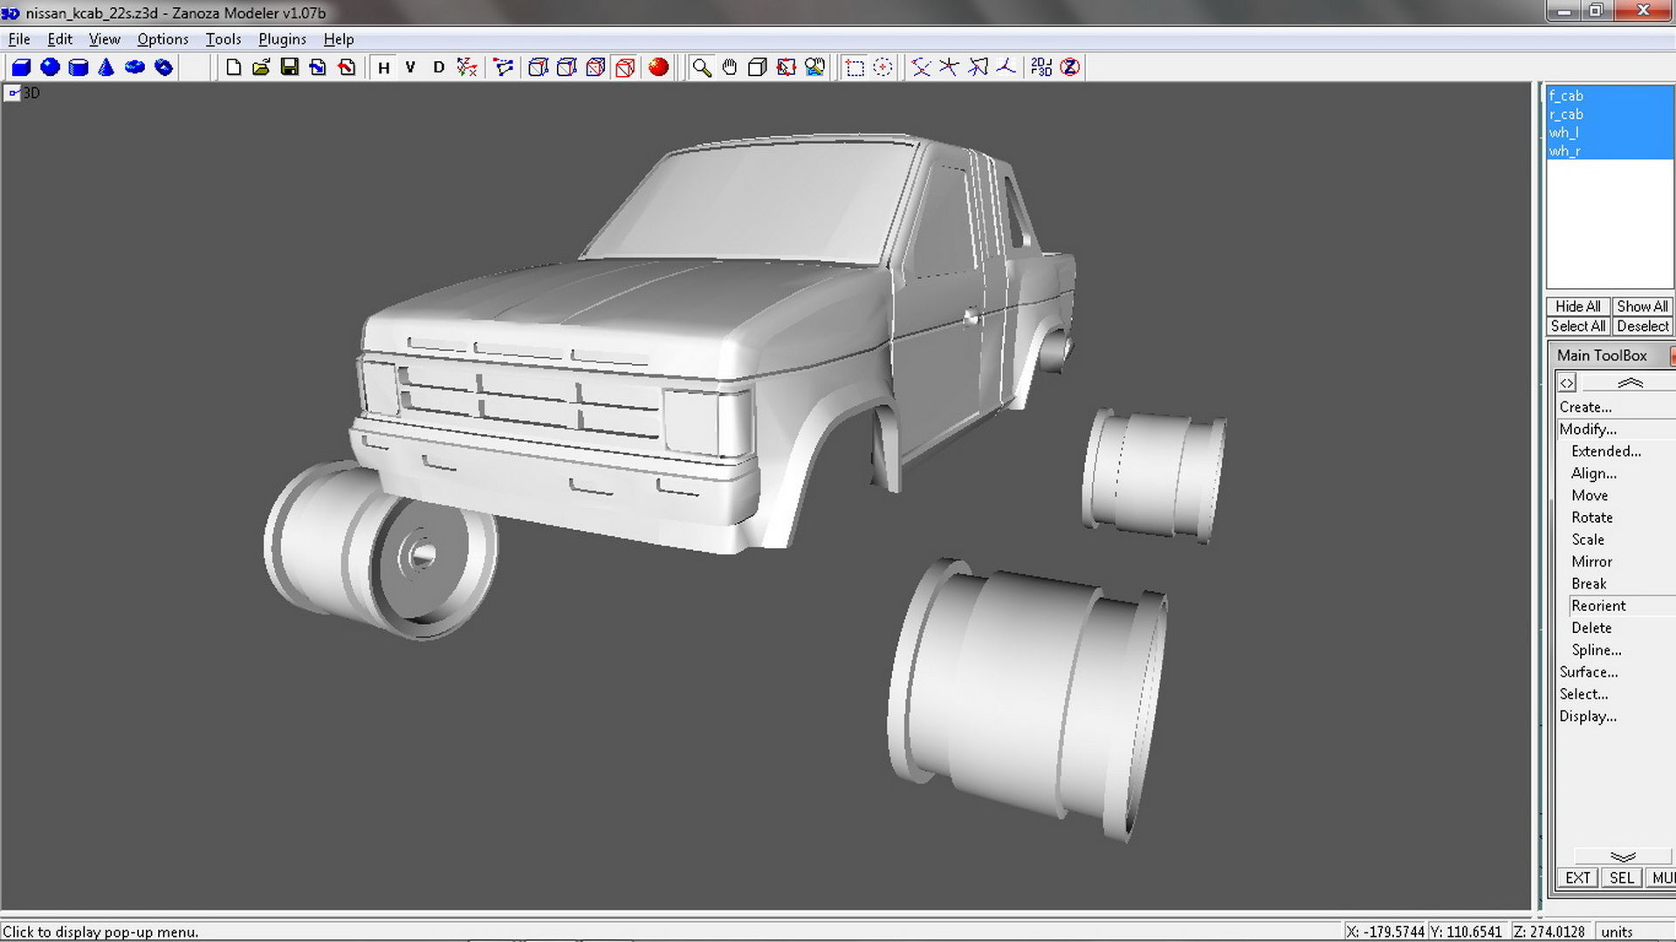This screenshot has height=942, width=1676.
Task: Select third cube display mode icon
Action: pyautogui.click(x=595, y=67)
